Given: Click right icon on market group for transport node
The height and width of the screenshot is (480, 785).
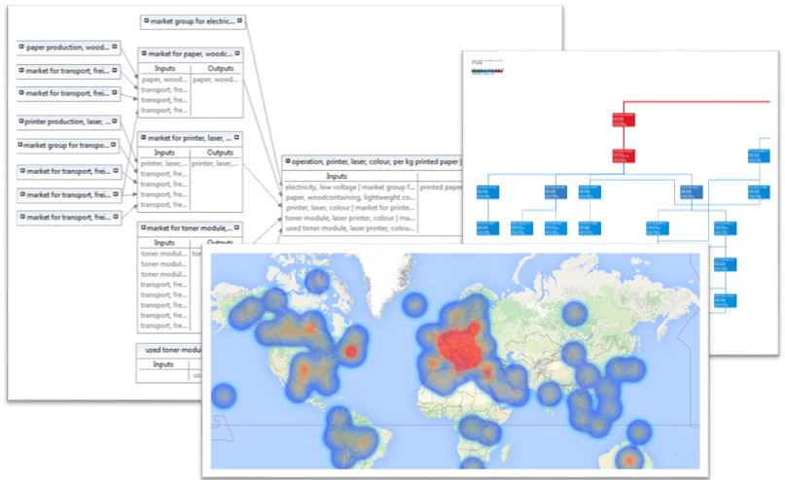Looking at the screenshot, I should pyautogui.click(x=115, y=146).
